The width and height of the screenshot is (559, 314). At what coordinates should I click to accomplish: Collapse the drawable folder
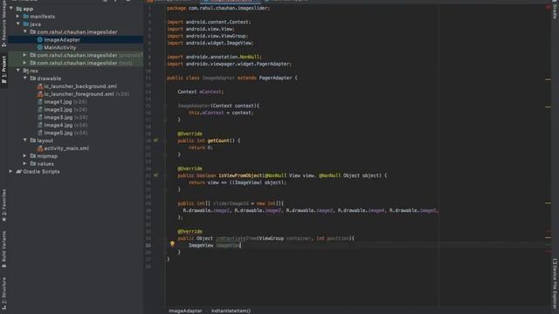(25, 78)
